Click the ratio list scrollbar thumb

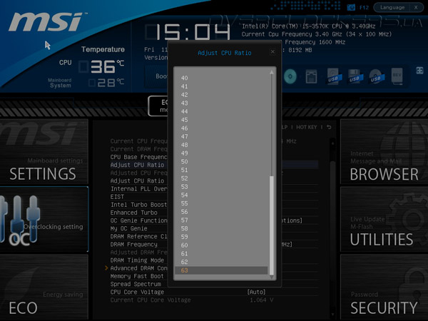pos(272,225)
